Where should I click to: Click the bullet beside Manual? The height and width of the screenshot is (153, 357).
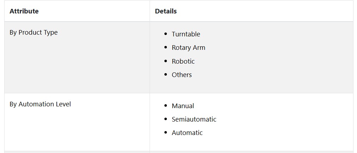pyautogui.click(x=165, y=106)
